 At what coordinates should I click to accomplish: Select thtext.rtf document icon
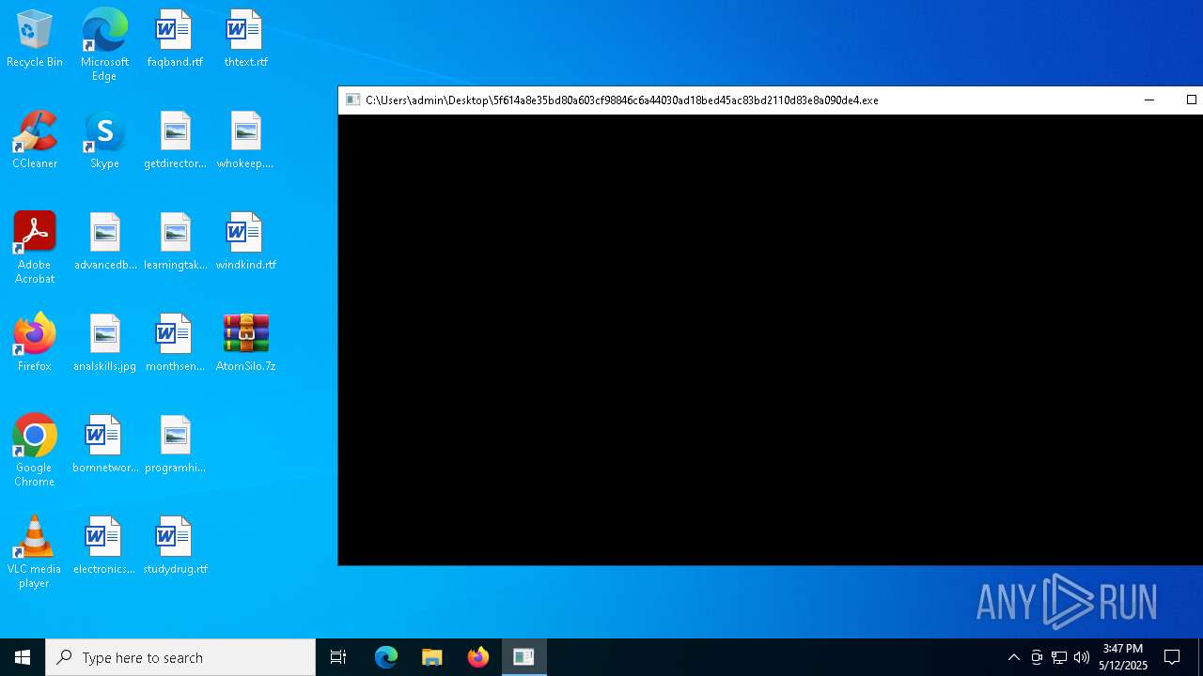click(x=245, y=39)
